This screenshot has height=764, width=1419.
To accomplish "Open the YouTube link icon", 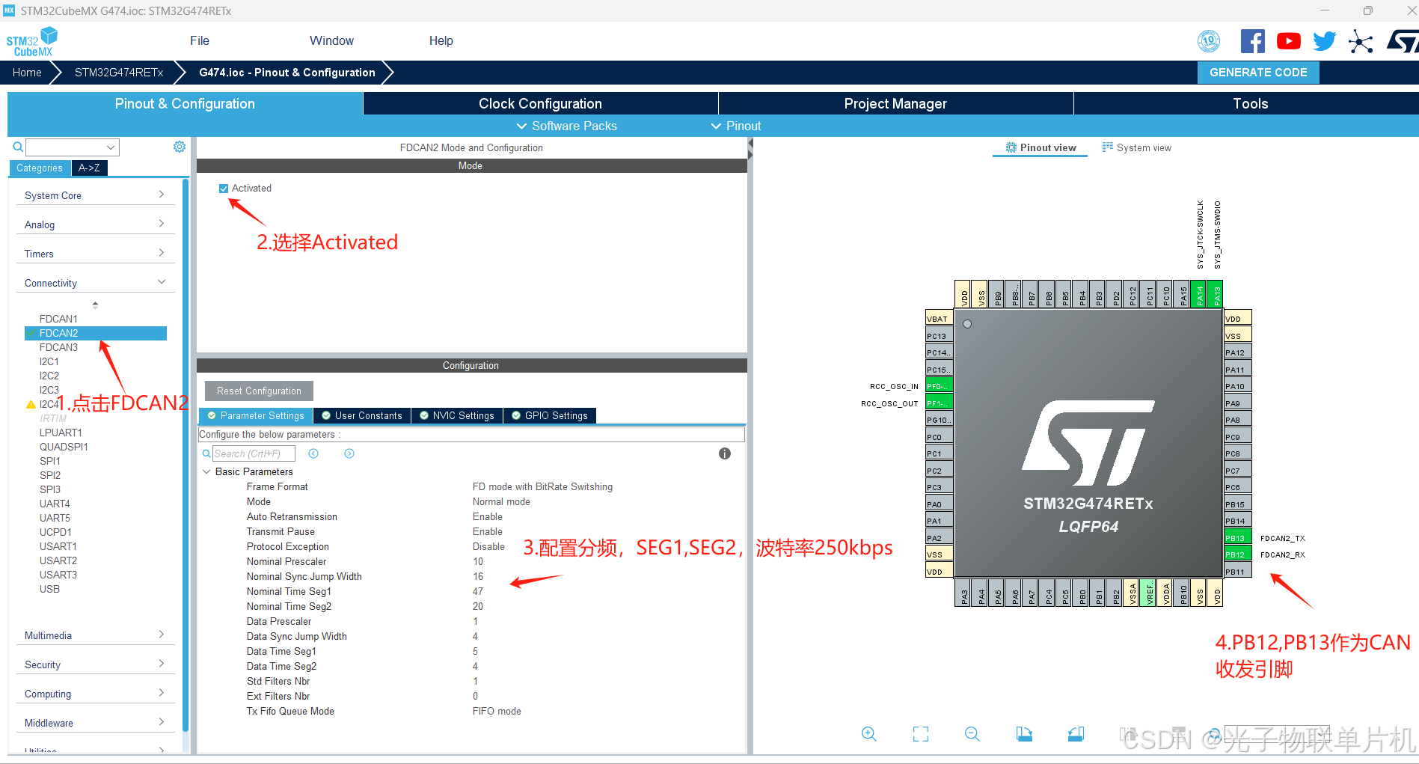I will [1288, 41].
